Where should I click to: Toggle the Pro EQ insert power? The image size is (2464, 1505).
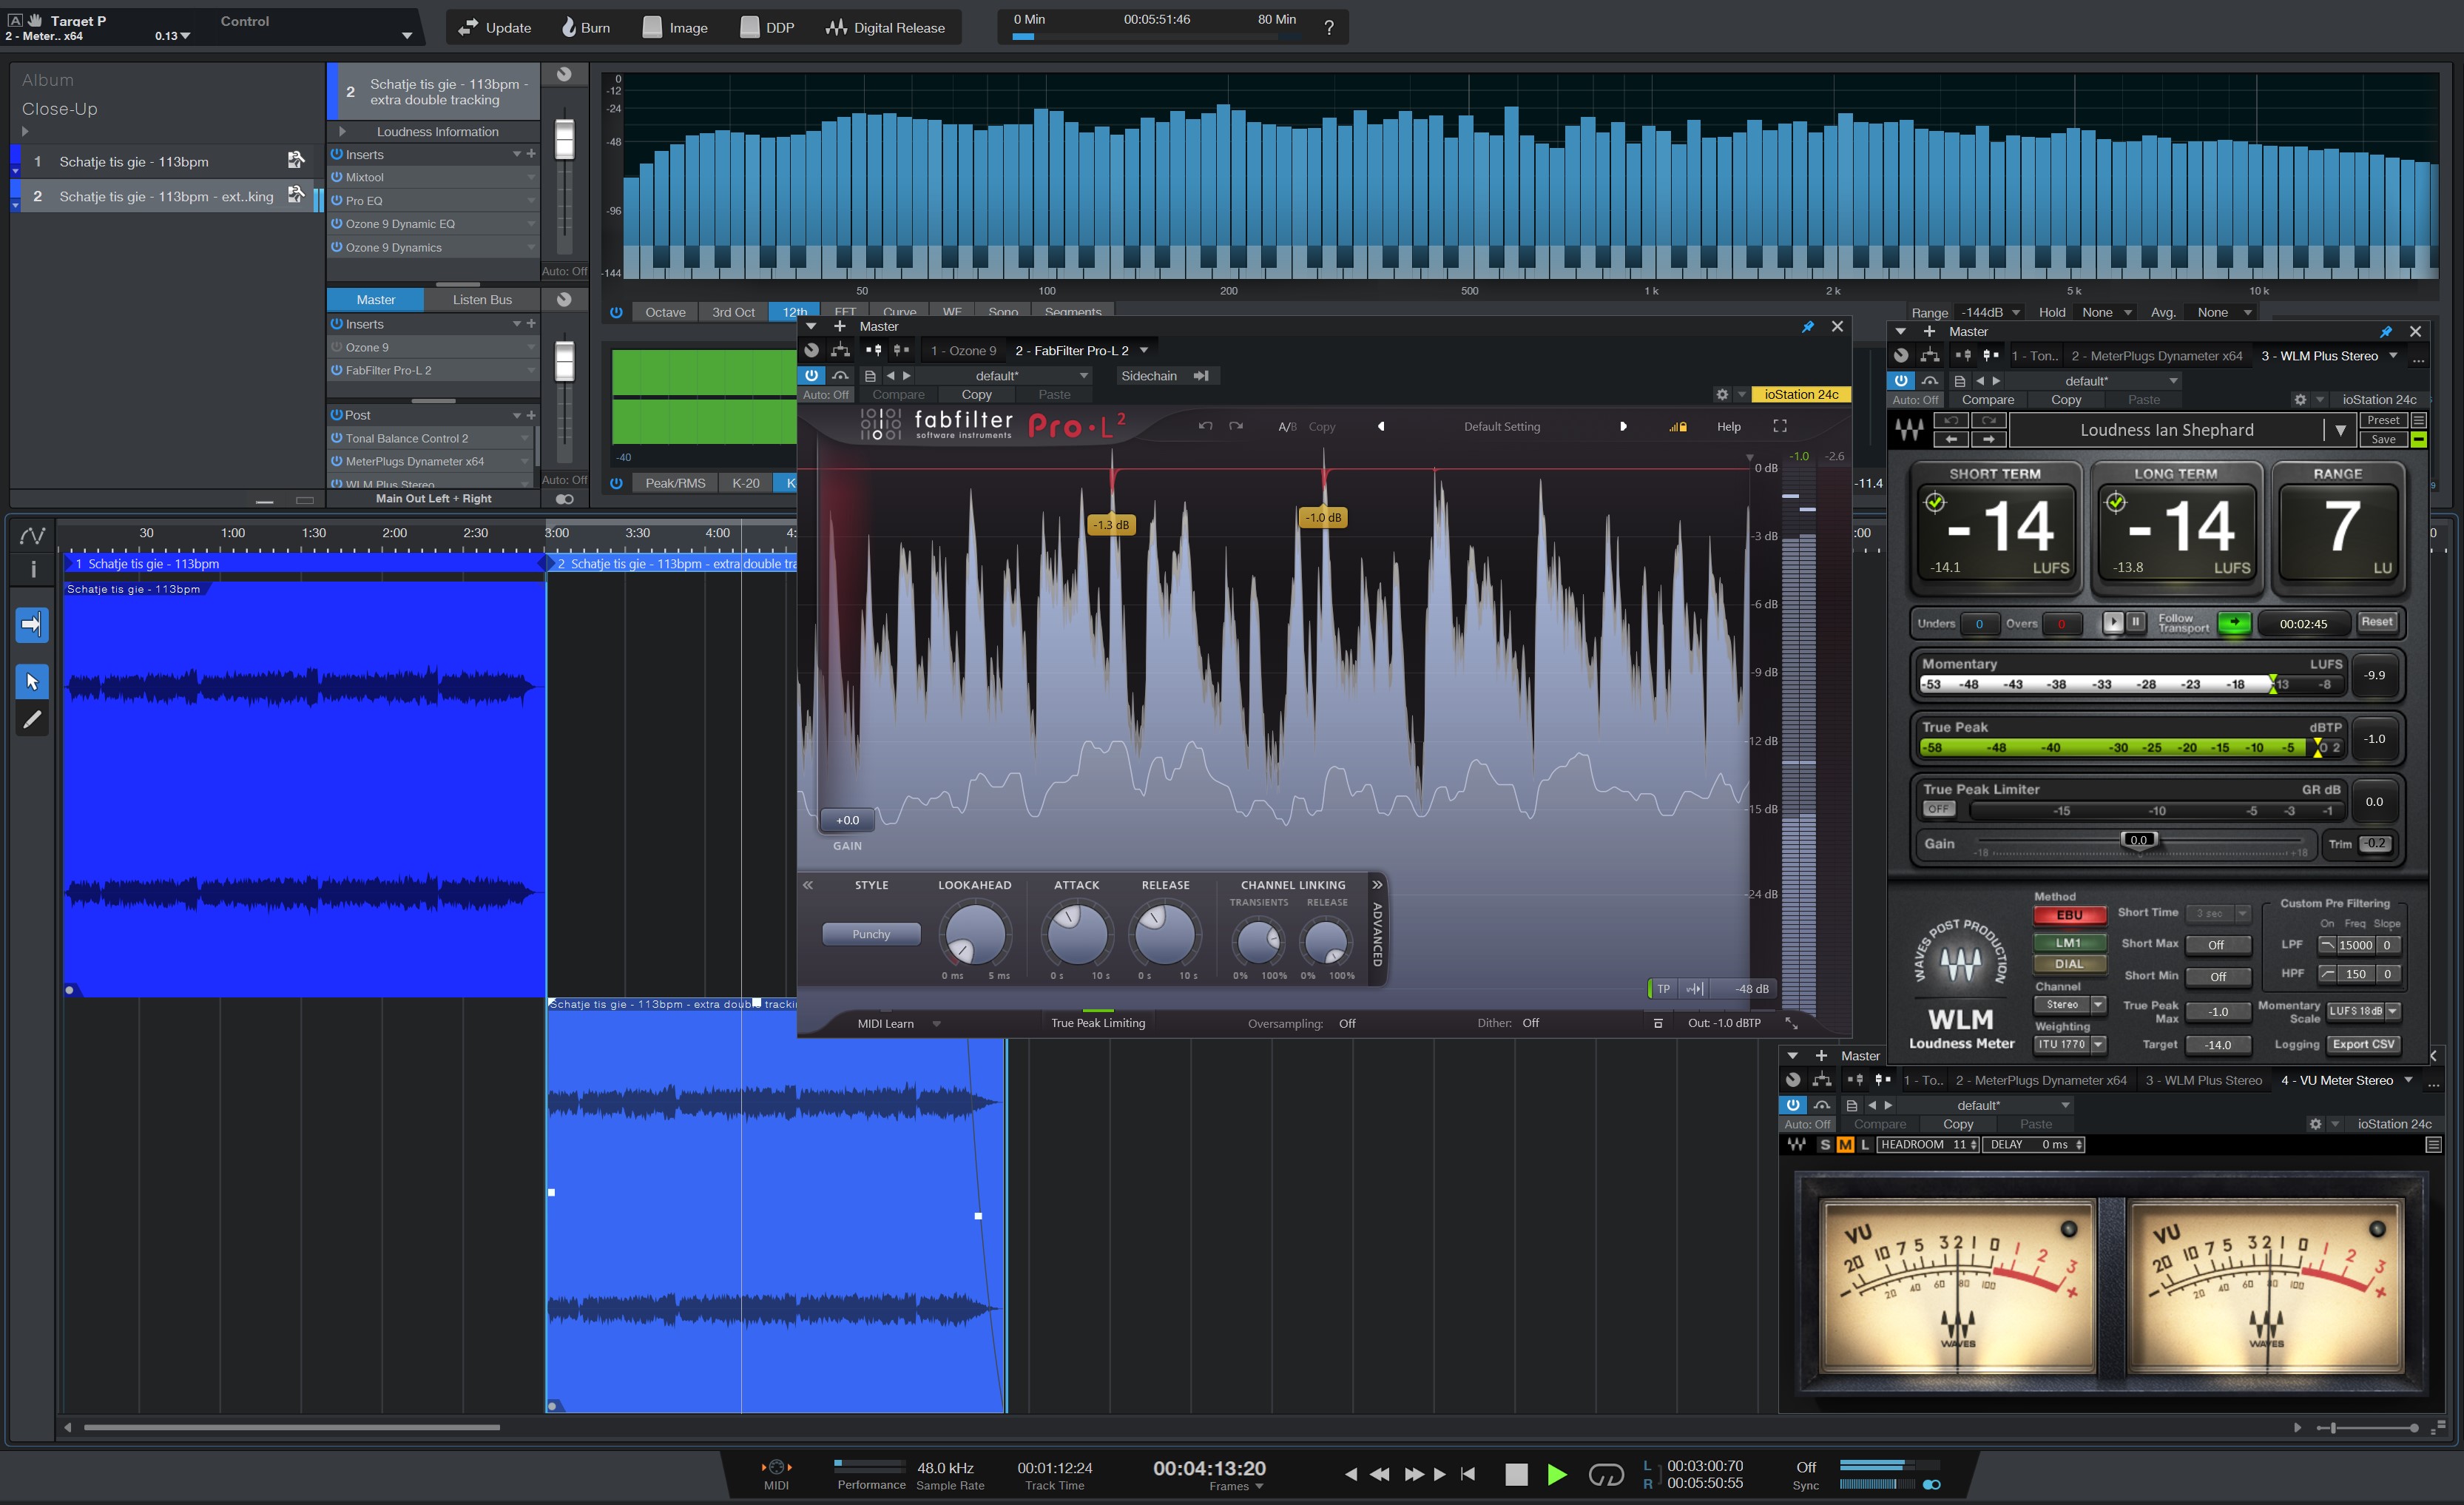[337, 200]
